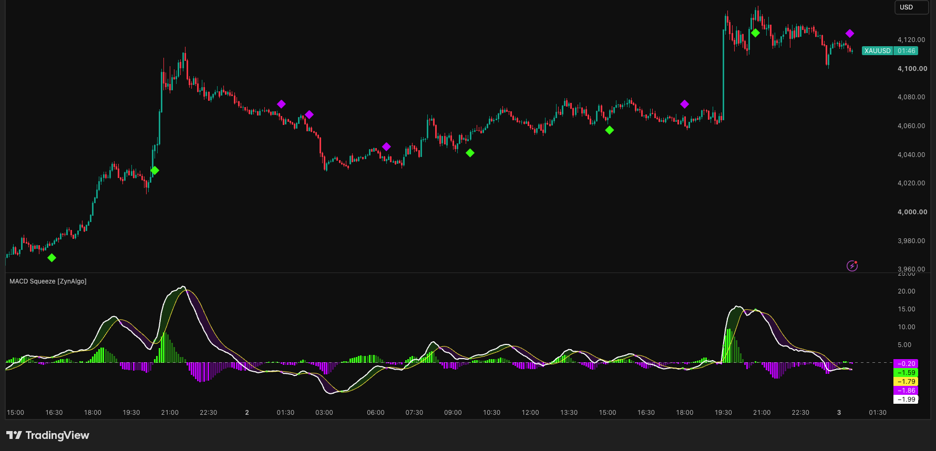Select the MACD Squeeze [ZynAlgo] indicator title
This screenshot has width=936, height=451.
click(48, 281)
